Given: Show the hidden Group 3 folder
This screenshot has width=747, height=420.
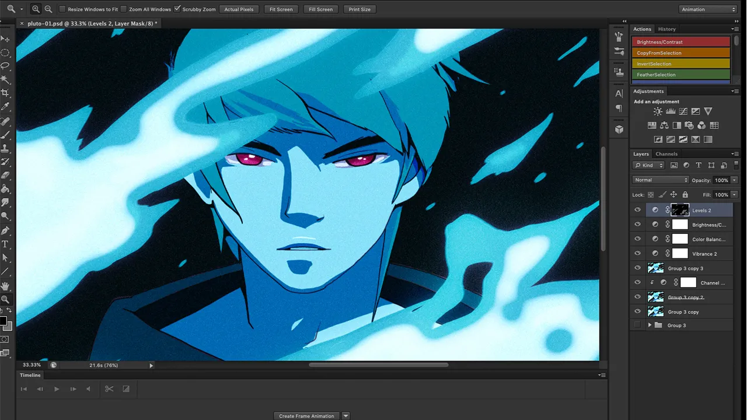Looking at the screenshot, I should pyautogui.click(x=637, y=325).
